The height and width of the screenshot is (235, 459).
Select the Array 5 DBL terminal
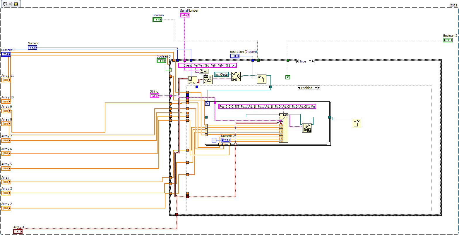(6, 168)
